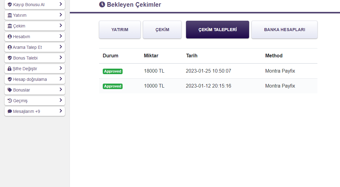Click date 2023-01-25 10:50:07
This screenshot has width=340, height=187.
click(208, 71)
